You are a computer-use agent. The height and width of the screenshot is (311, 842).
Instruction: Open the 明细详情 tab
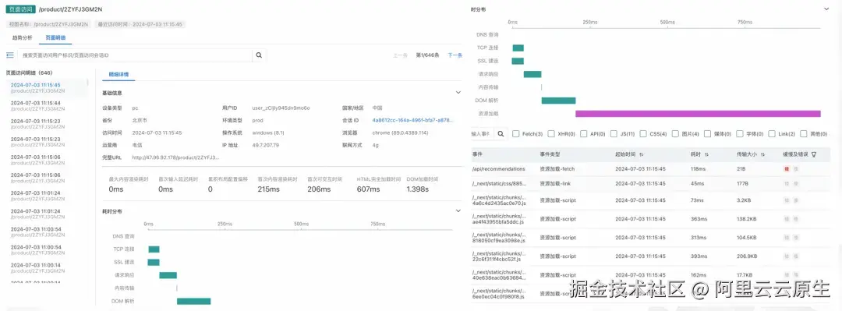point(119,75)
